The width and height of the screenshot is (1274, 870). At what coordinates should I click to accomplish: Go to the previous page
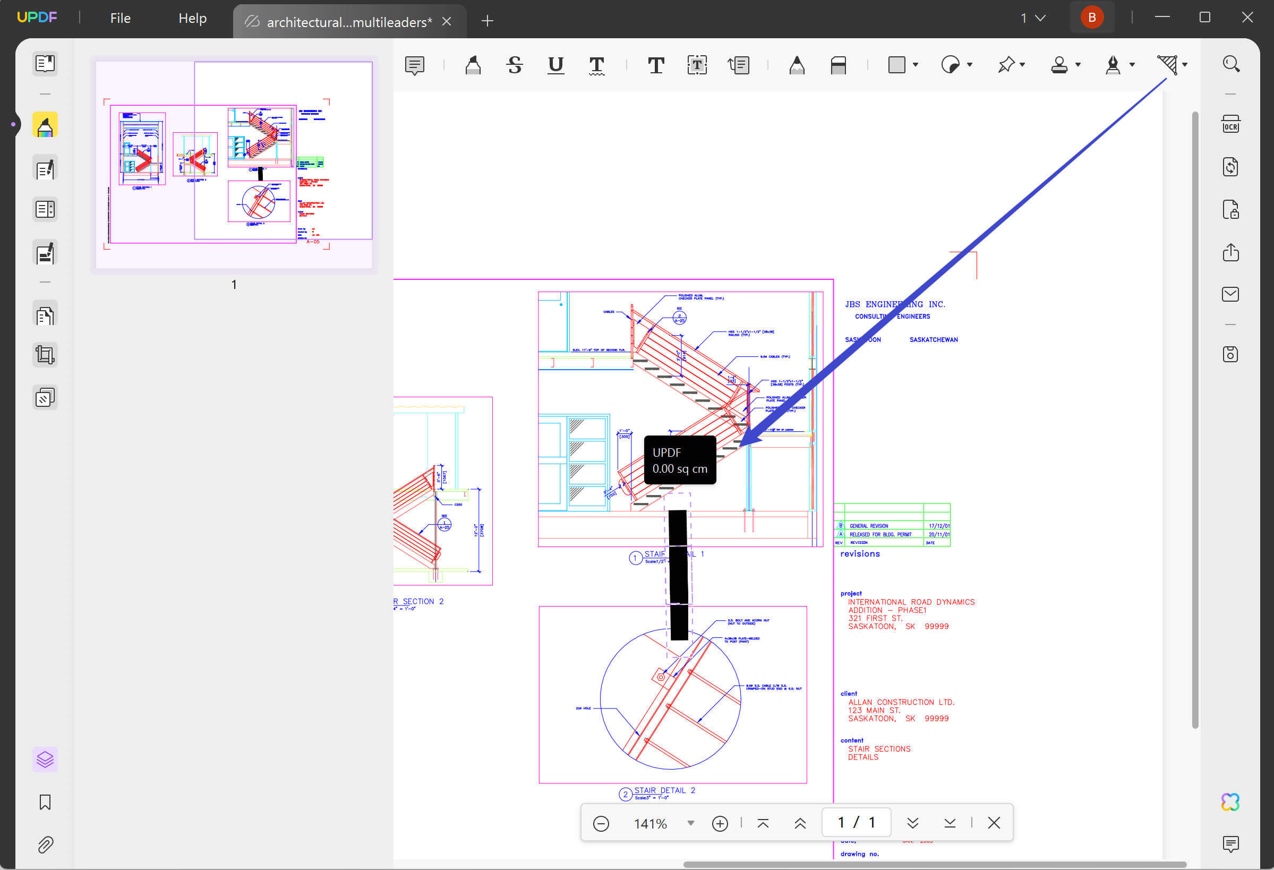800,823
